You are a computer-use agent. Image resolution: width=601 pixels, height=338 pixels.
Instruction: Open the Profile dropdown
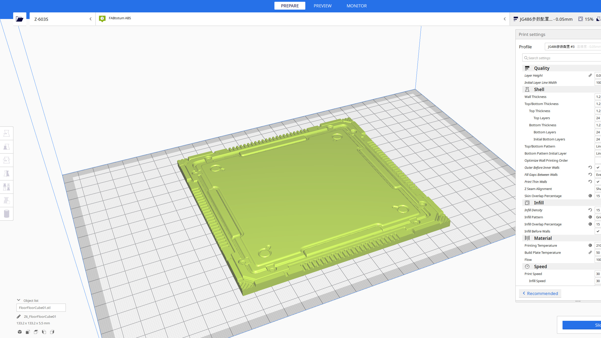click(x=573, y=47)
